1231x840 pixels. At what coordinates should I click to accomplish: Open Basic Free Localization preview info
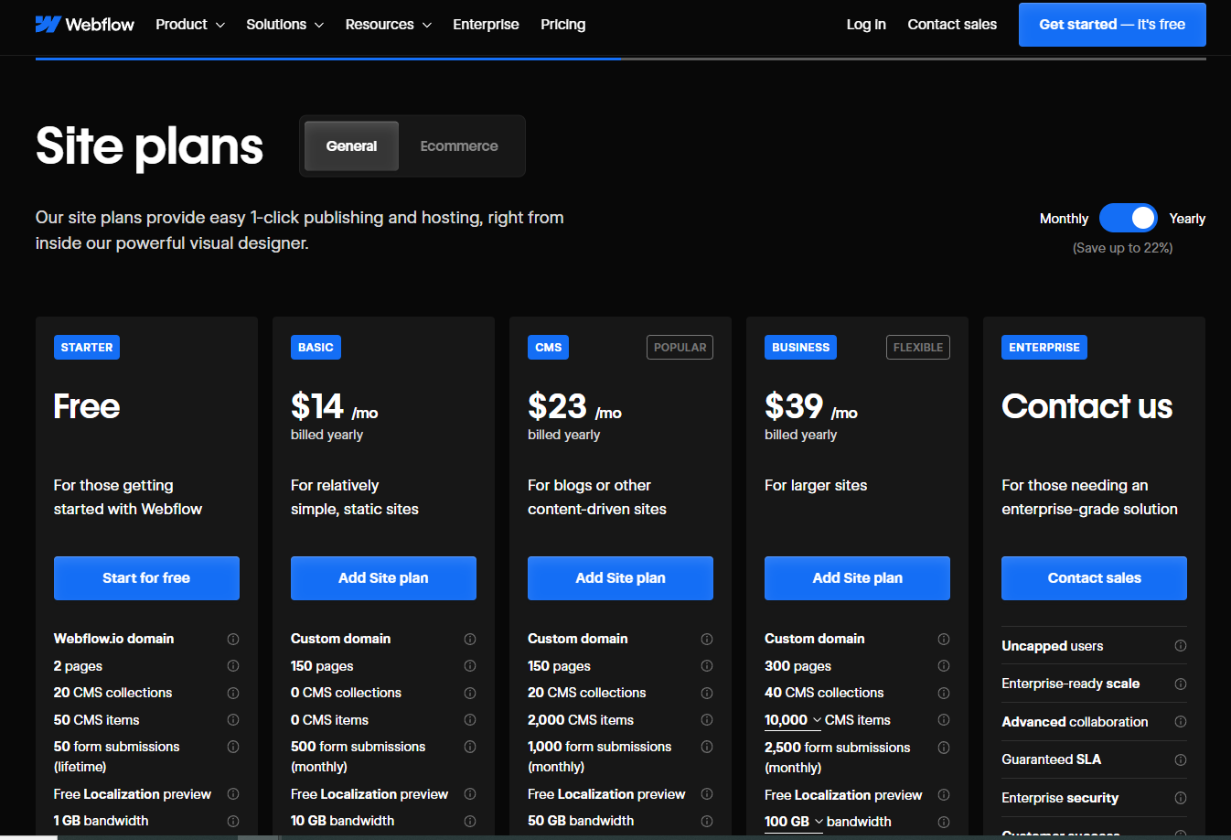click(x=470, y=793)
